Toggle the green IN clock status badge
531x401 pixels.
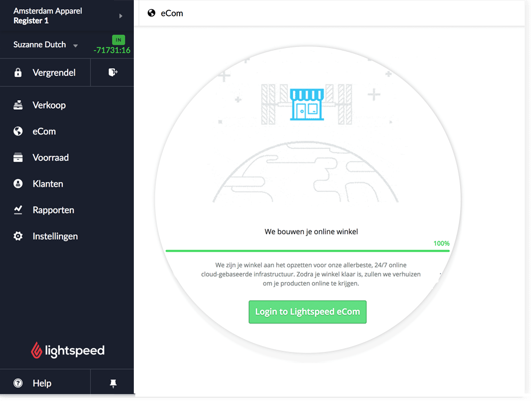(x=118, y=40)
